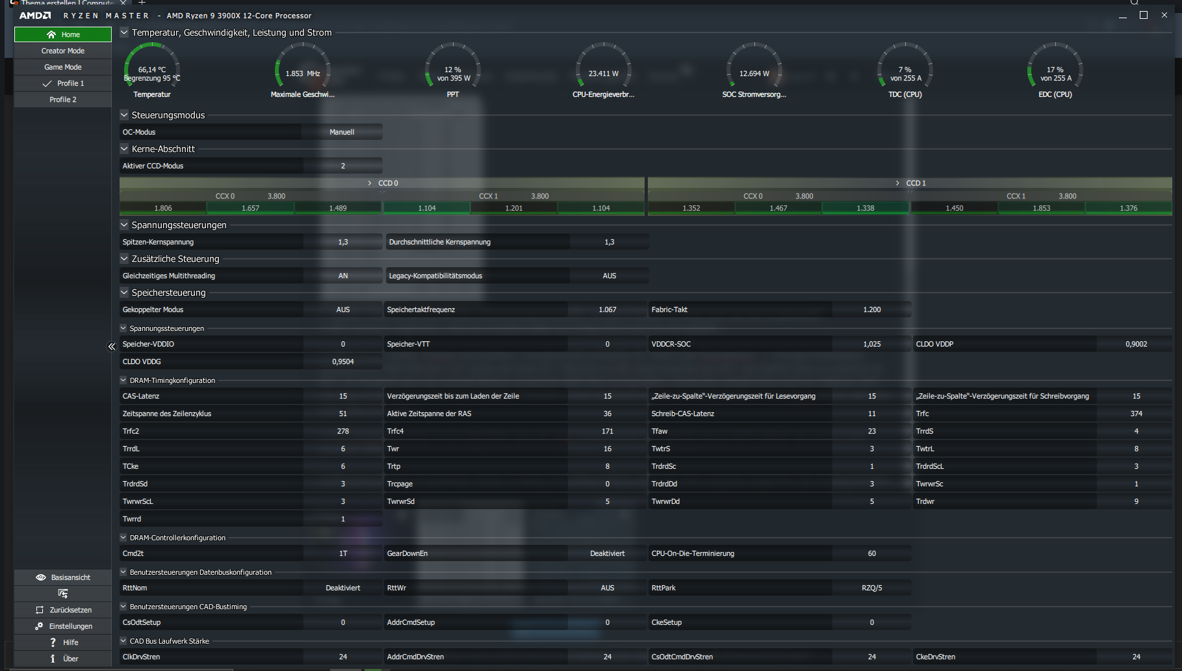Select Profile 2

[x=63, y=99]
